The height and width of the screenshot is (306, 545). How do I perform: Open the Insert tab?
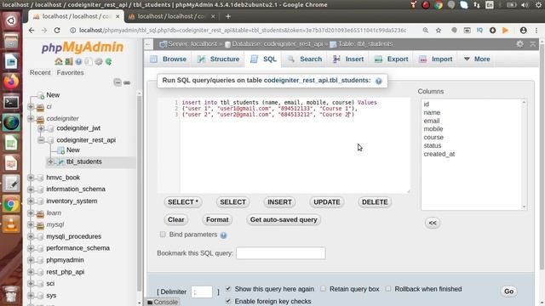click(x=348, y=59)
